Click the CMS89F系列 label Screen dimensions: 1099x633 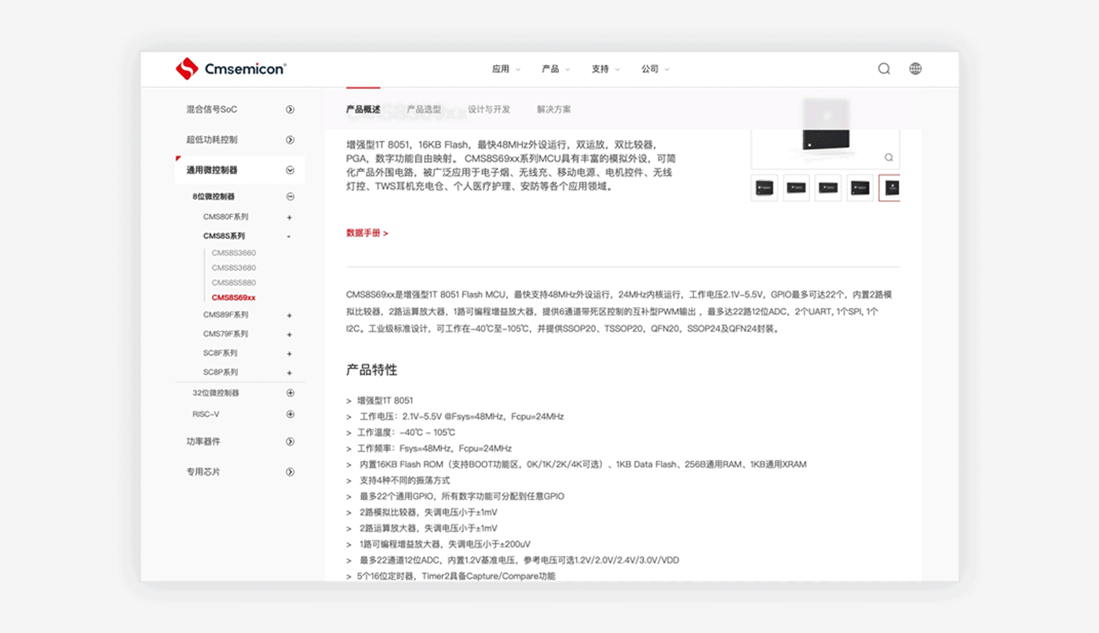click(x=226, y=315)
